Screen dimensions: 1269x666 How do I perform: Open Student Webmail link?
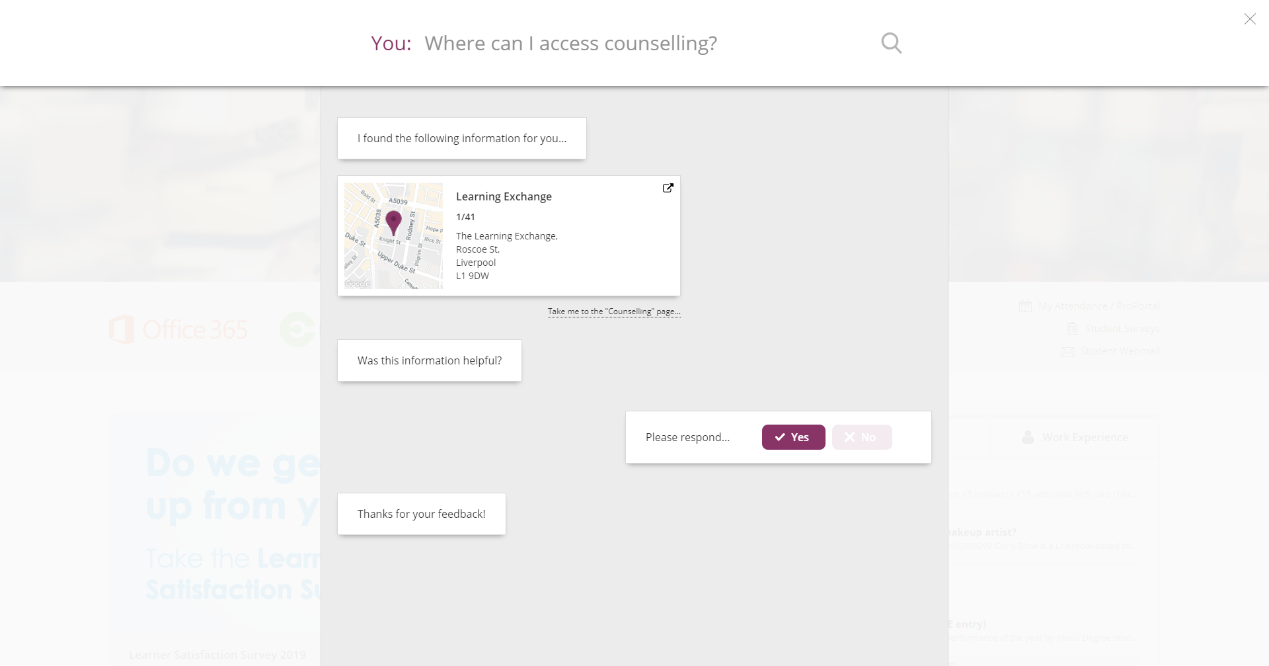coord(1120,351)
